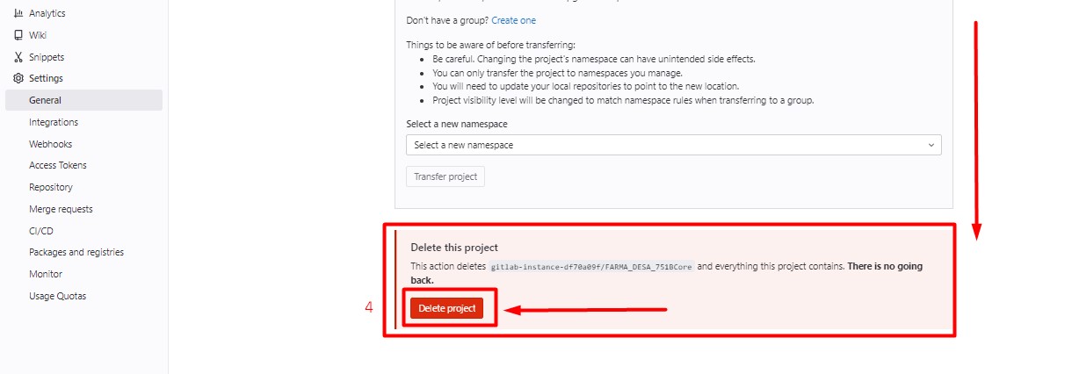The width and height of the screenshot is (1072, 374).
Task: Expand the namespace dropdown chevron
Action: coord(931,145)
